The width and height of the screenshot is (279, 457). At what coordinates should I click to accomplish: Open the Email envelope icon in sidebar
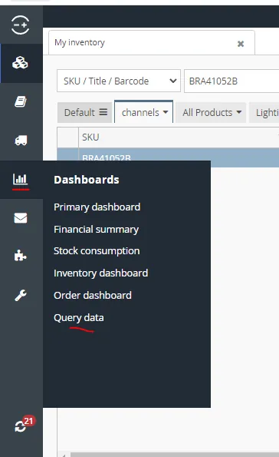(x=21, y=217)
